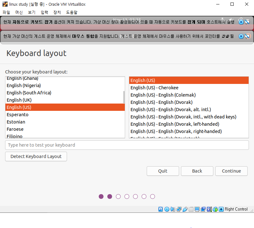Click the keyboard test input field
The height and width of the screenshot is (228, 254).
coord(127,145)
